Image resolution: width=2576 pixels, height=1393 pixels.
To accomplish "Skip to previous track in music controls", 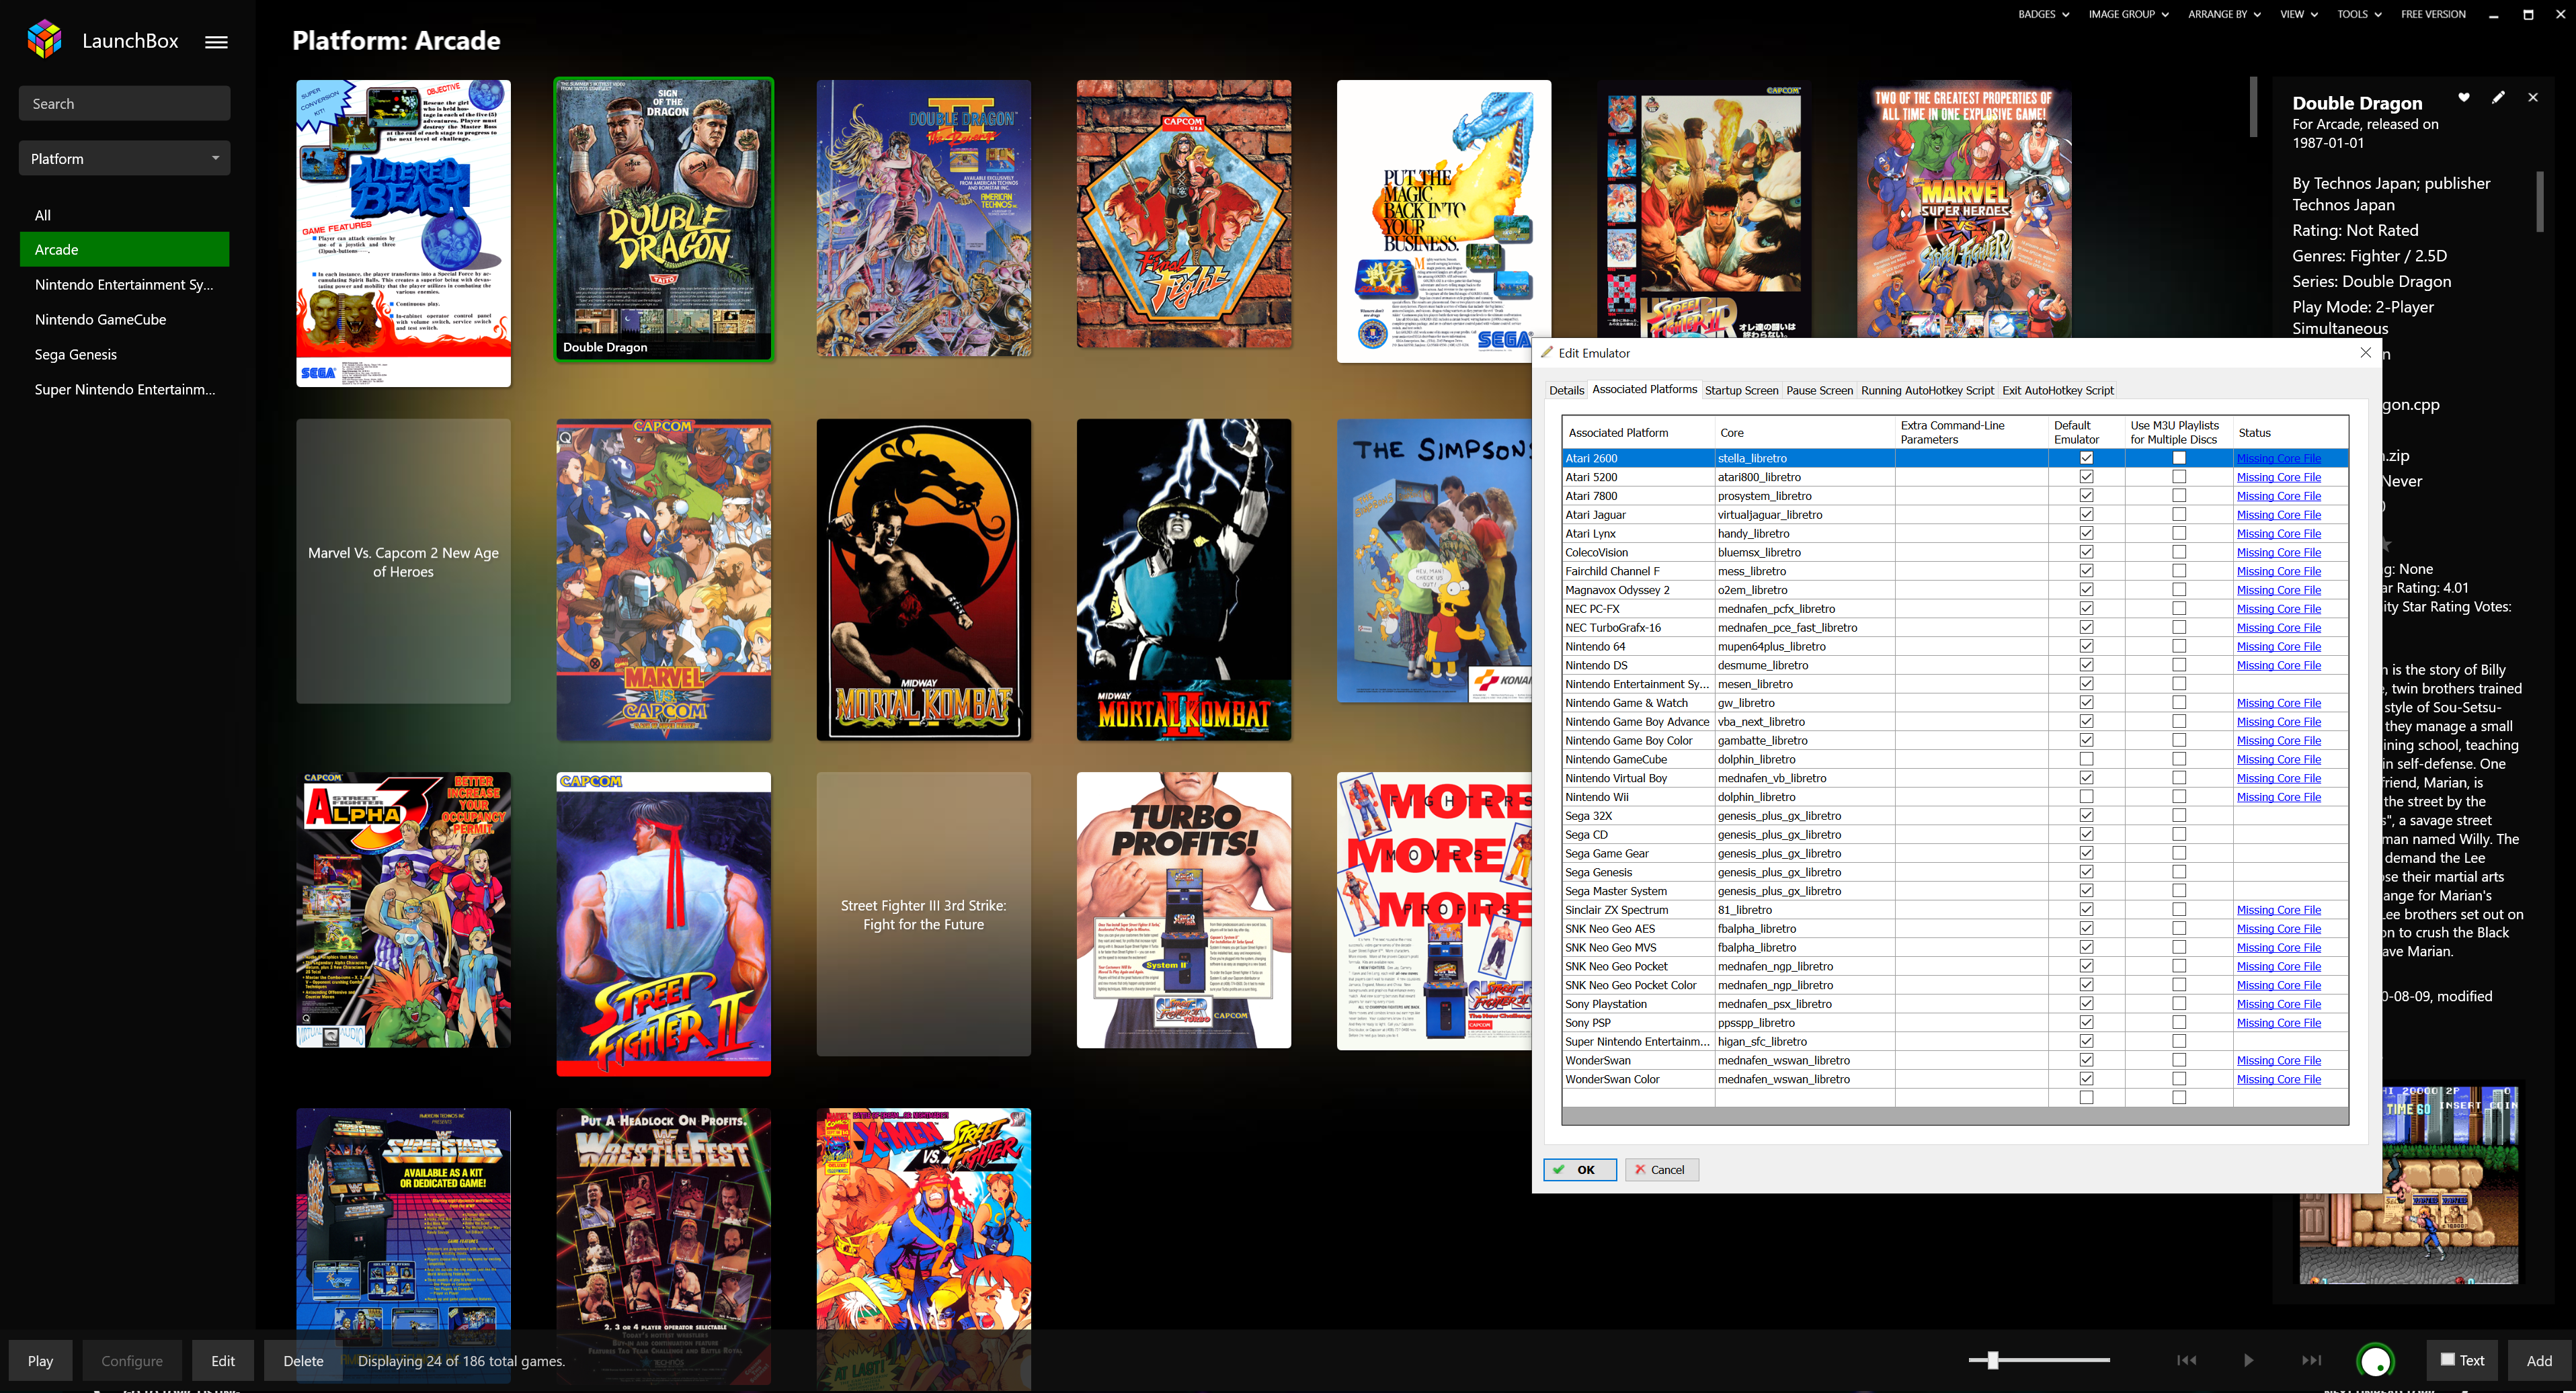I will coord(2187,1360).
